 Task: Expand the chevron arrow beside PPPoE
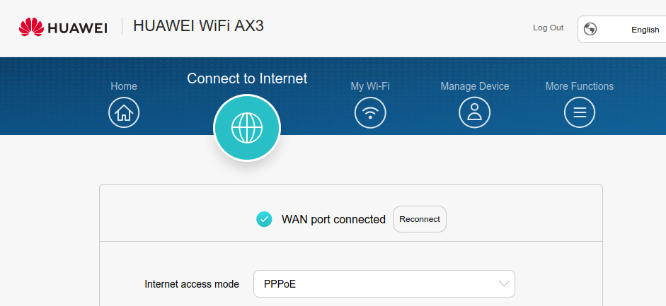pos(504,283)
